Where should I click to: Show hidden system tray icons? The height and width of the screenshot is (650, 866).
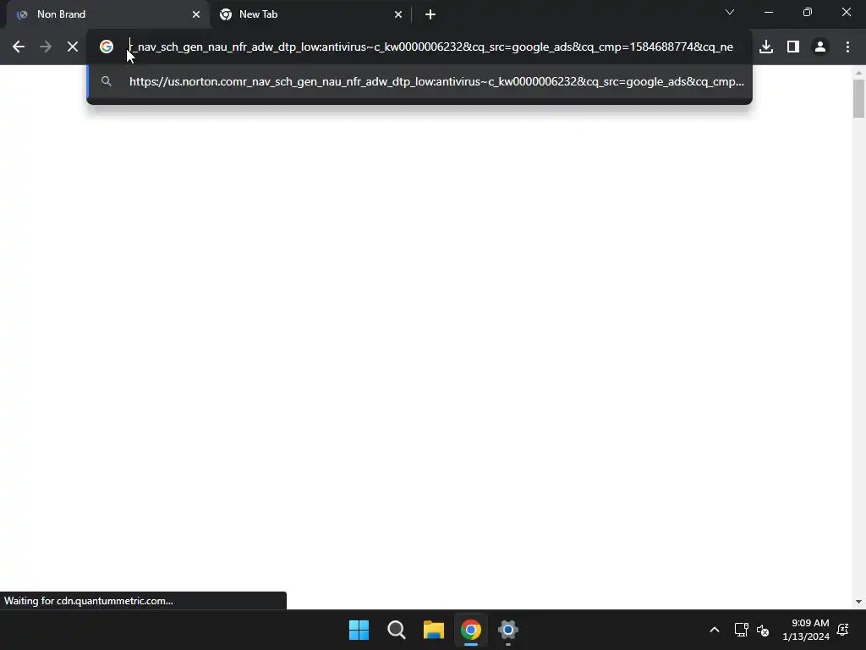point(714,630)
